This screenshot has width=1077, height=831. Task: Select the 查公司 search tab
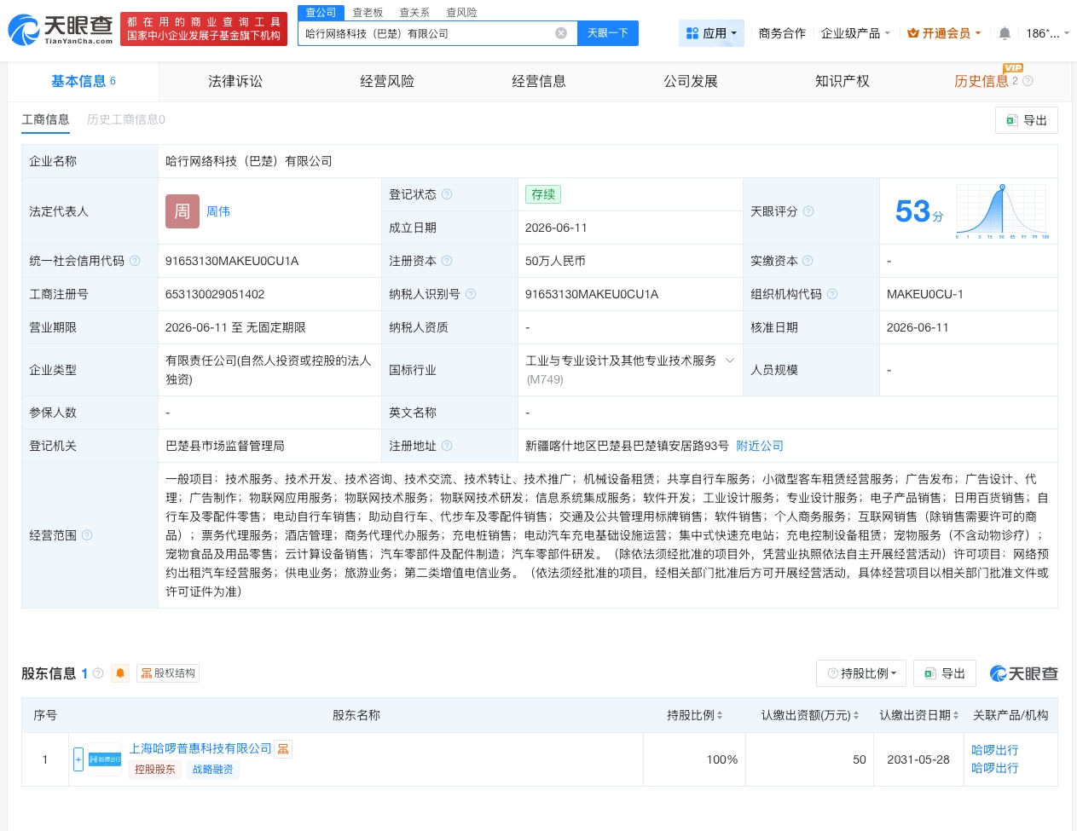pyautogui.click(x=321, y=13)
